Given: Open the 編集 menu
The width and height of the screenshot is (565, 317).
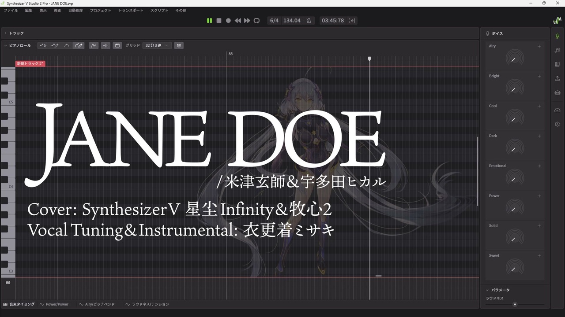Looking at the screenshot, I should click(x=29, y=10).
